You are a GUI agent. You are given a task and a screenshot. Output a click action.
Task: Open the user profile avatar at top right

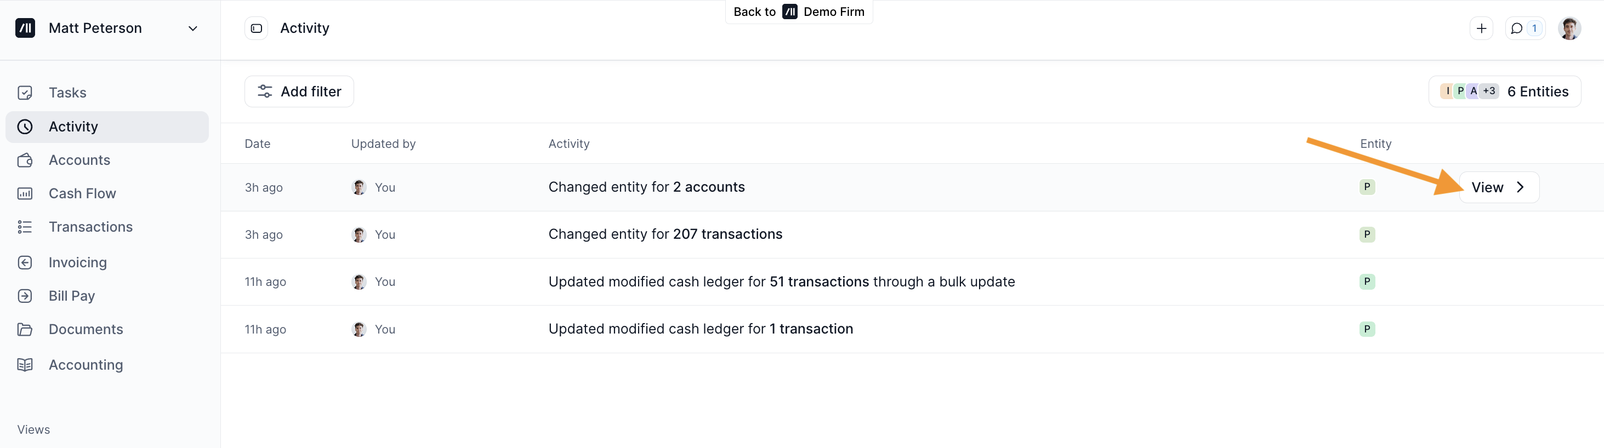(x=1569, y=28)
